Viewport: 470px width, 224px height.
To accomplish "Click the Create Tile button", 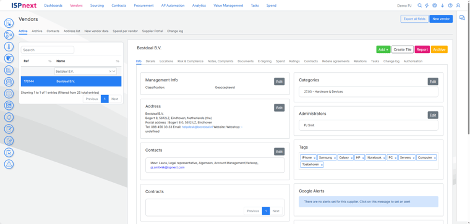I will click(x=403, y=49).
